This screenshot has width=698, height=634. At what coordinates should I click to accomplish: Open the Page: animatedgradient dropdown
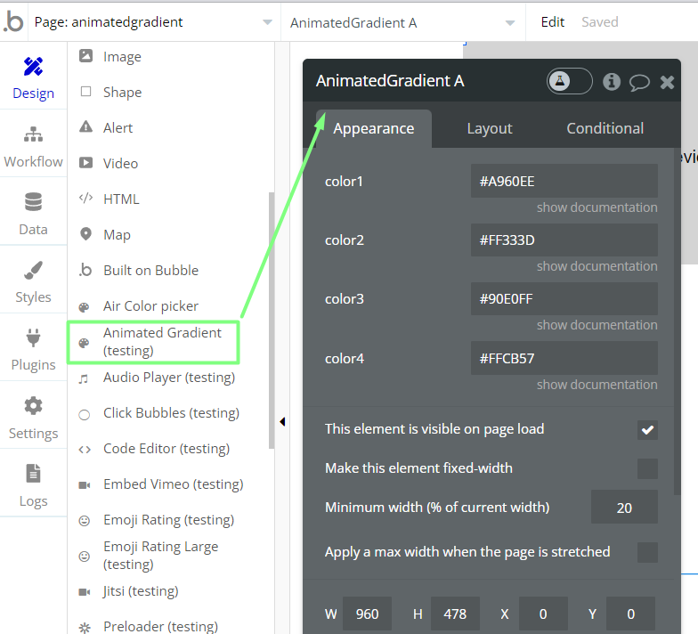point(153,22)
